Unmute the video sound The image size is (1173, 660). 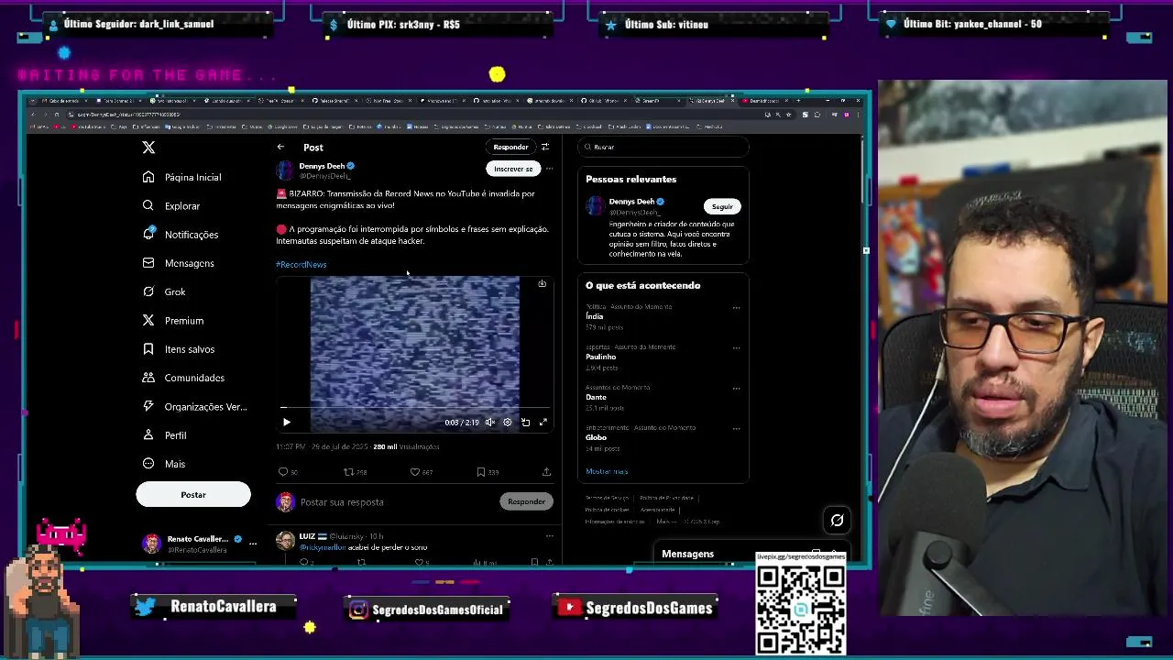[490, 423]
